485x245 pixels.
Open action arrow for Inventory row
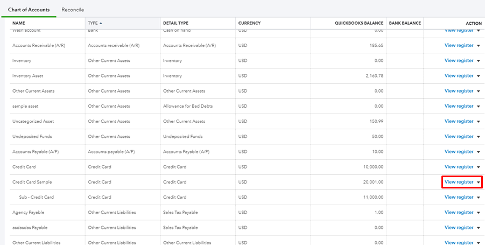[478, 61]
